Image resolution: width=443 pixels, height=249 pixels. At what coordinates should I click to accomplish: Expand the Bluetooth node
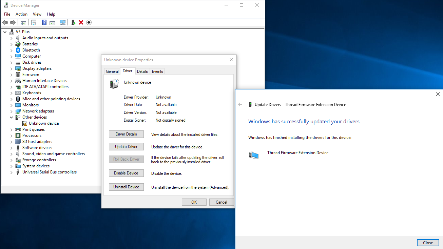pos(11,50)
